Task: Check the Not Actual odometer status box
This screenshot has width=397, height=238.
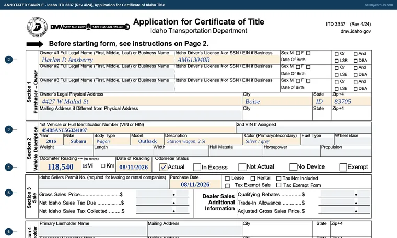Action: (242, 167)
